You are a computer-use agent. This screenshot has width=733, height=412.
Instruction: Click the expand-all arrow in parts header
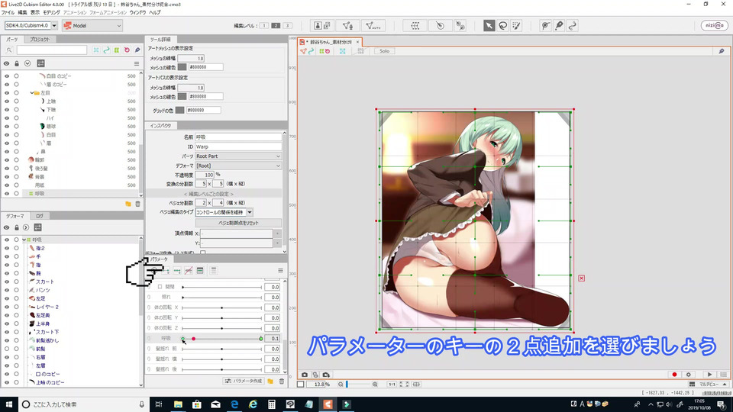pos(27,63)
